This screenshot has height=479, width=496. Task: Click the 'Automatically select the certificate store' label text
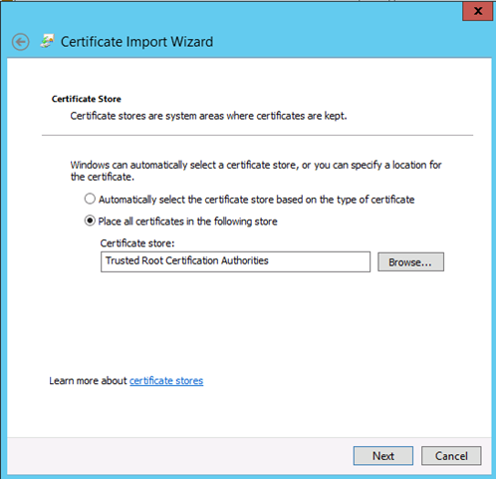click(x=256, y=200)
